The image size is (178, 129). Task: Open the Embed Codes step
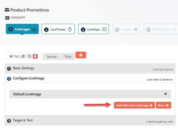(x=161, y=29)
